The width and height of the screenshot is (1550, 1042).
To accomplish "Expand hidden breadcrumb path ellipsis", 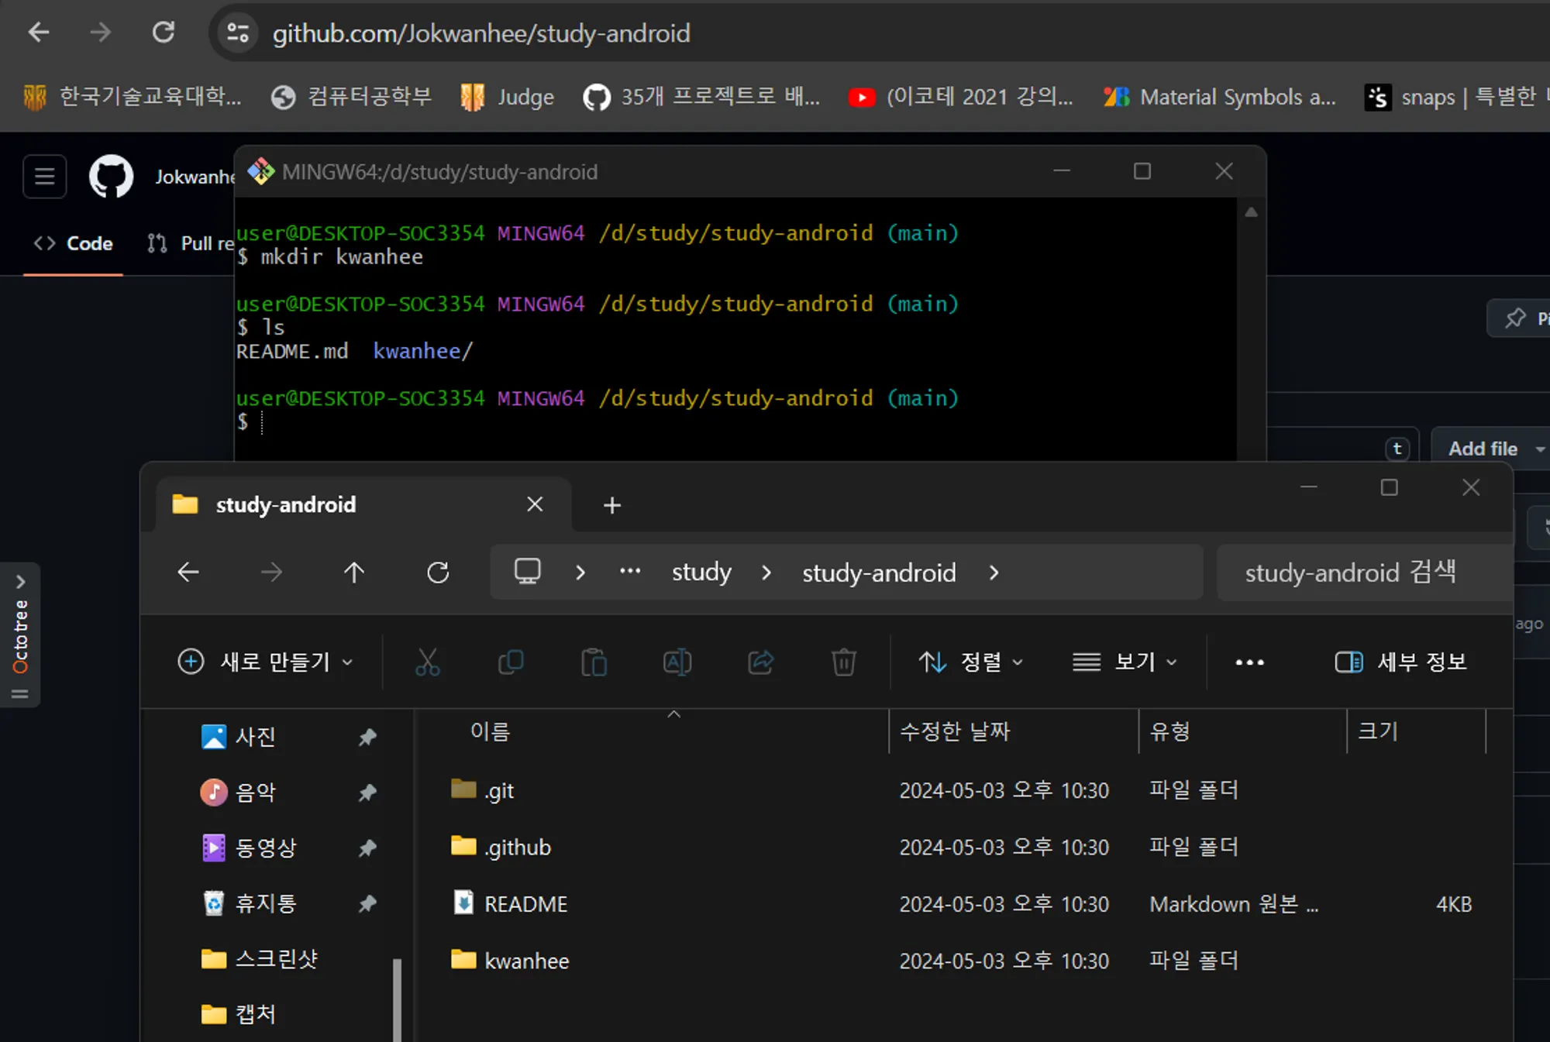I will (630, 572).
